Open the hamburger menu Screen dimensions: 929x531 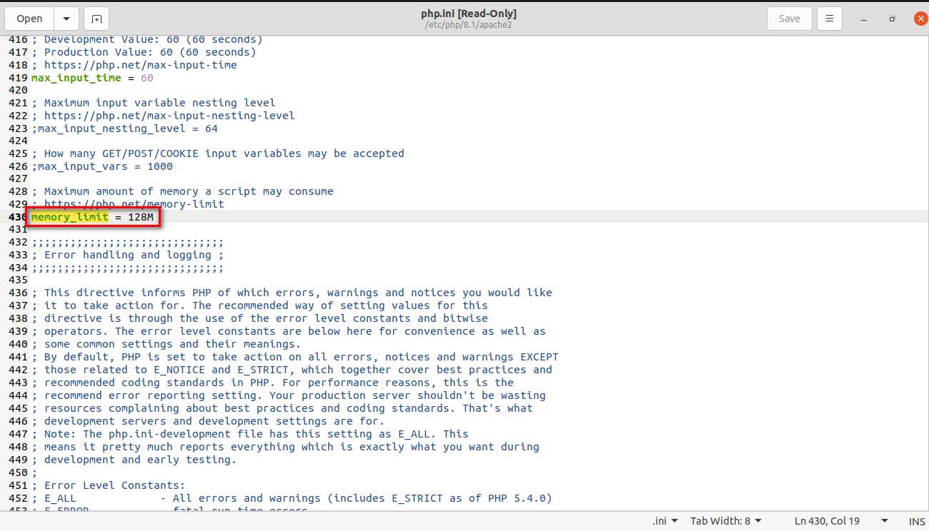tap(830, 19)
